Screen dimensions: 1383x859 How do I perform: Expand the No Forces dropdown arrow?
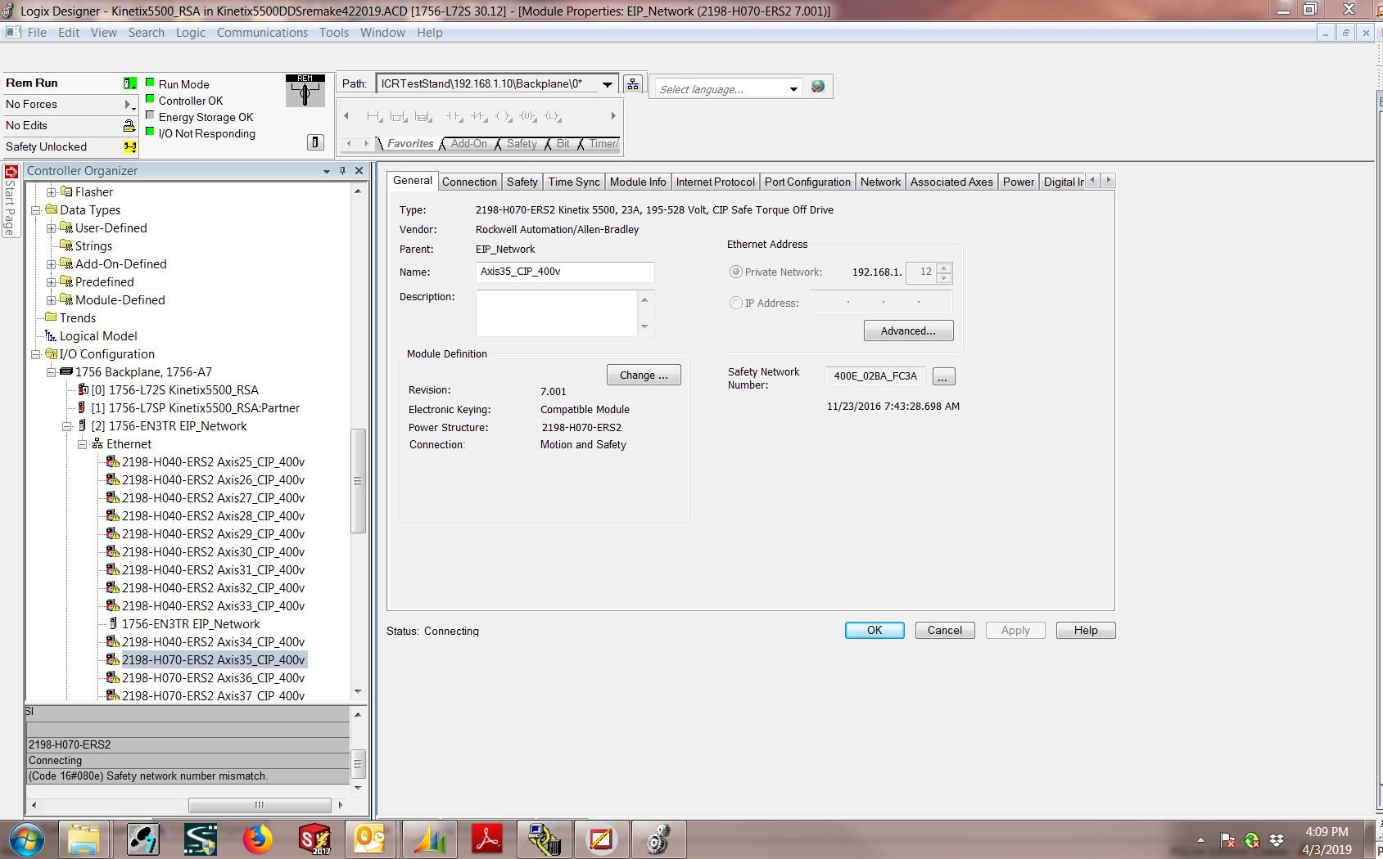129,105
